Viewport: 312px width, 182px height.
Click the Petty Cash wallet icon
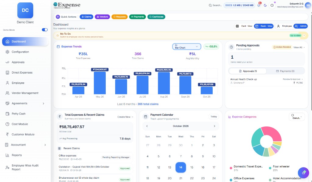7,114
